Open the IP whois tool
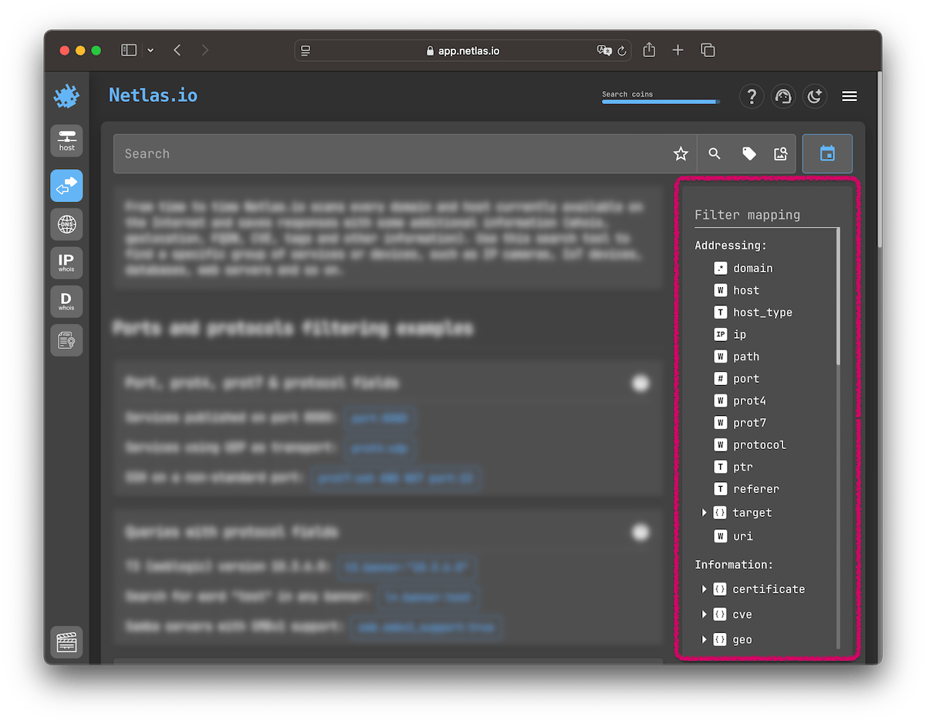Viewport: 926px width, 723px height. point(66,262)
